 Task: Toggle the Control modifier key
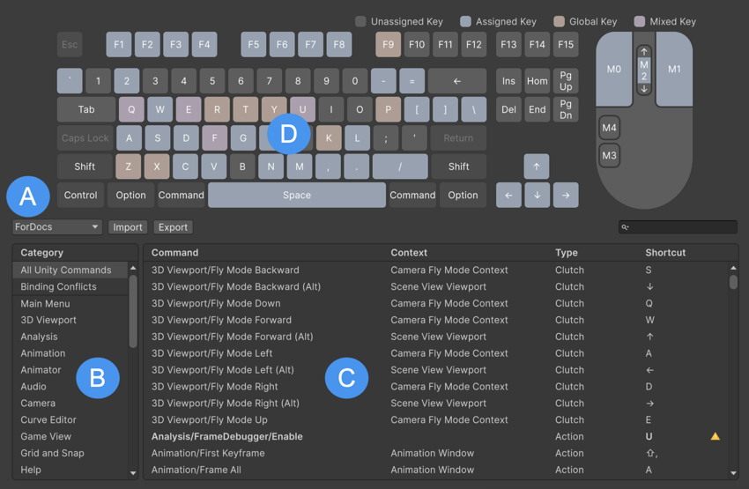80,196
